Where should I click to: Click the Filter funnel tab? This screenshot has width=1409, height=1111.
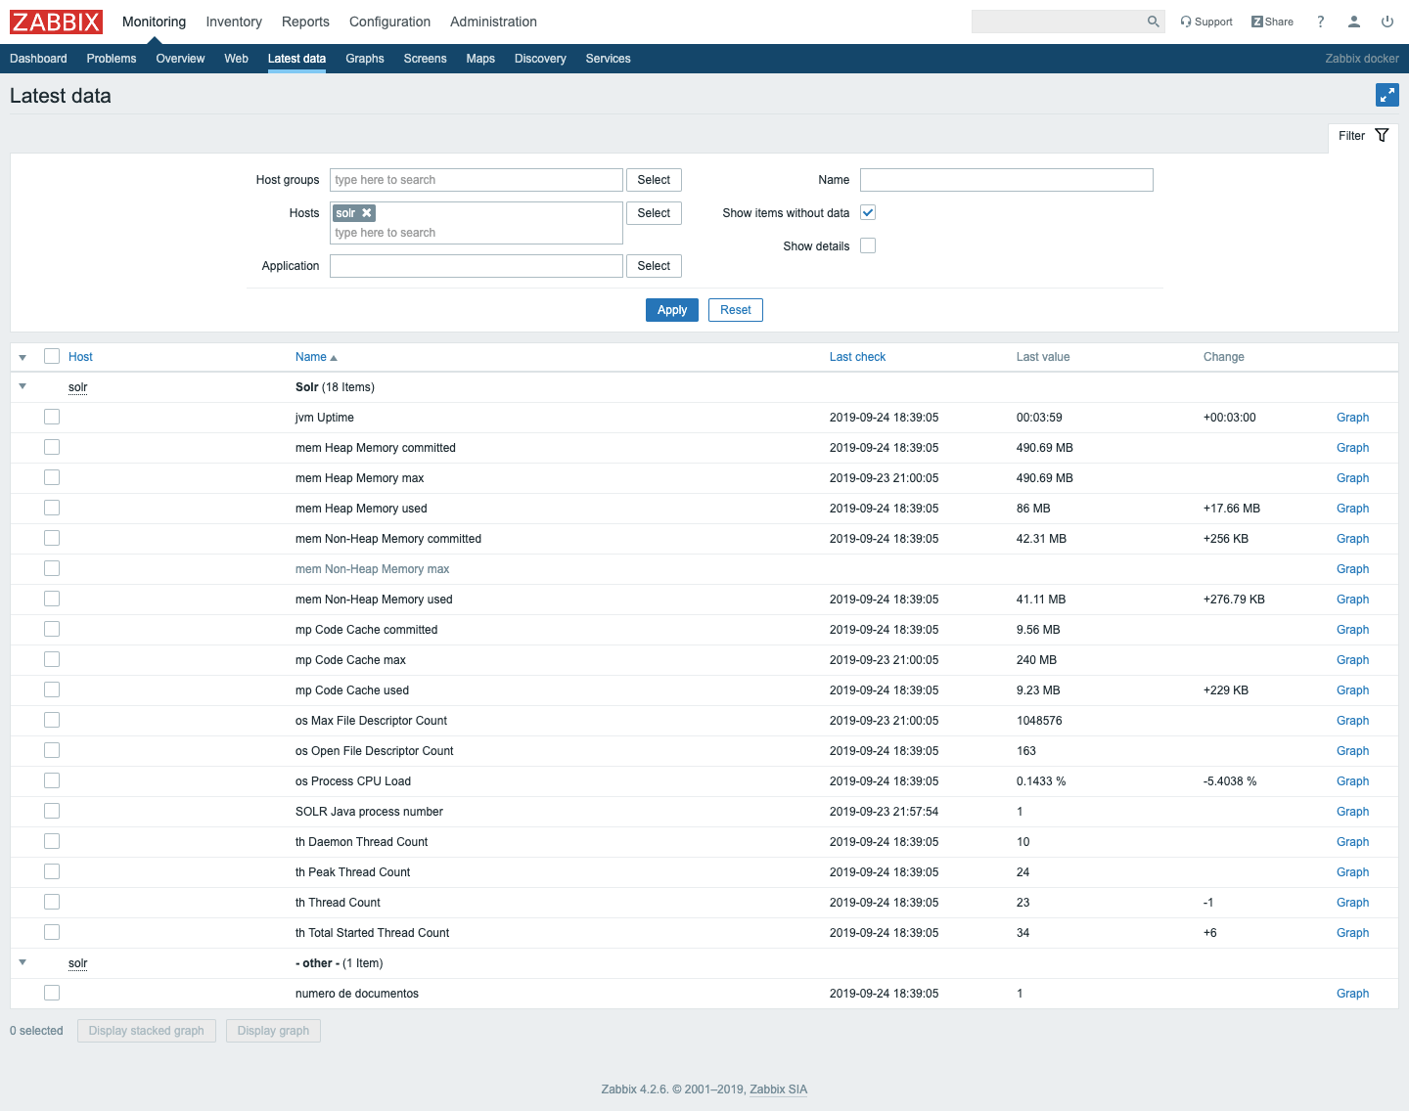[x=1363, y=136]
